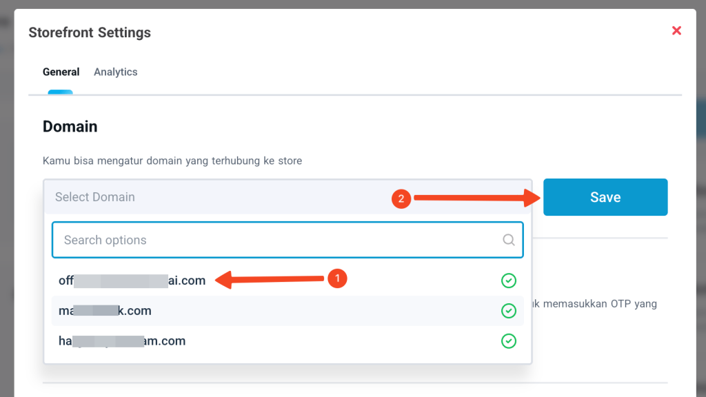Screen dimensions: 706x397
Task: Click the red arrow labeled 2 pointing to Save
Action: point(476,198)
